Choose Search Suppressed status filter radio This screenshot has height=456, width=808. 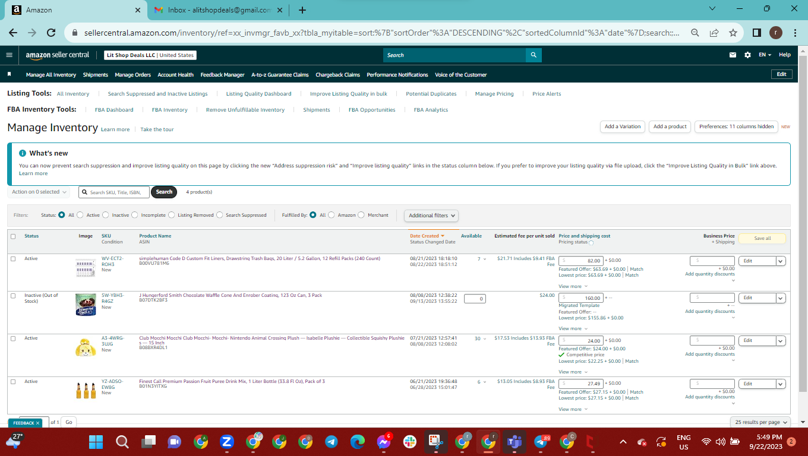[220, 215]
